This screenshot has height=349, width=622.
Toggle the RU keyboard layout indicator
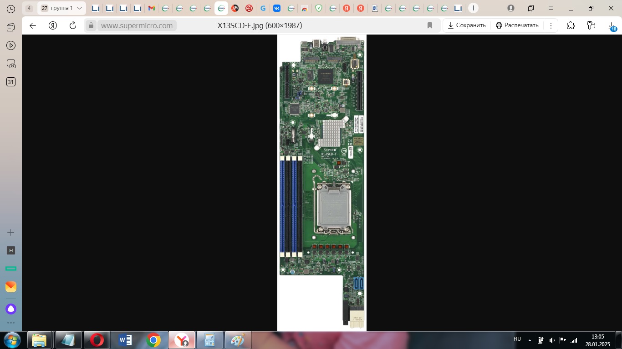[517, 339]
